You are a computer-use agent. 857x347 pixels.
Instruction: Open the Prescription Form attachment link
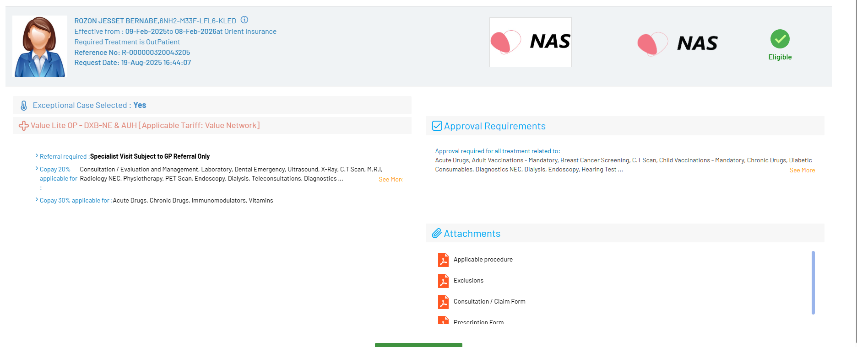point(478,322)
